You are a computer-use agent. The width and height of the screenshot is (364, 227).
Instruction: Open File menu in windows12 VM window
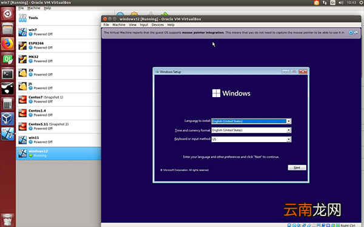(106, 25)
